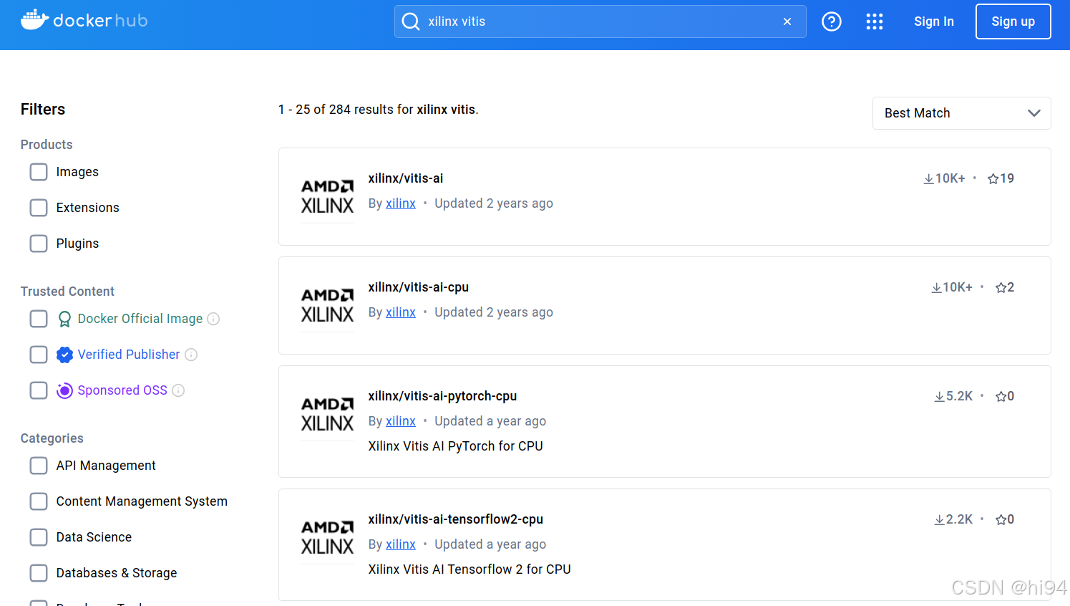Click the Docker Official Image badge icon
The height and width of the screenshot is (606, 1070).
[64, 318]
